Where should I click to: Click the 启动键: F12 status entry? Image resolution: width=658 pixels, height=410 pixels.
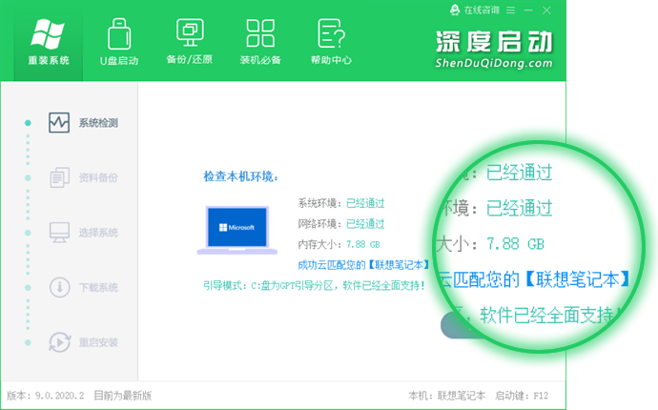point(522,396)
